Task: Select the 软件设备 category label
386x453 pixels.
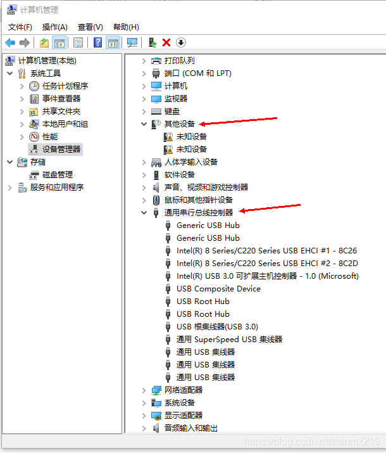Action: (x=180, y=175)
